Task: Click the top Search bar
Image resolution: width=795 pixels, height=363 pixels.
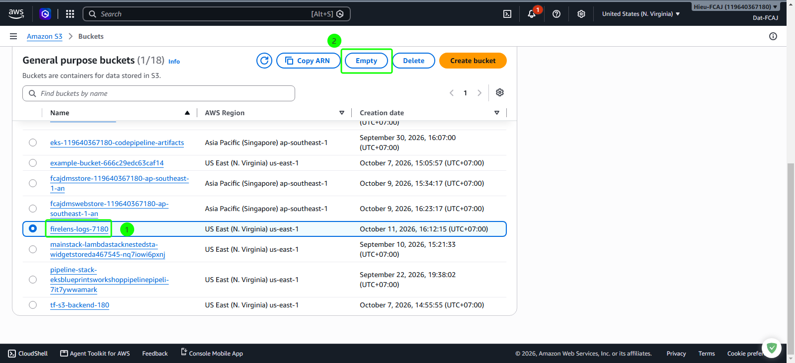Action: click(217, 14)
